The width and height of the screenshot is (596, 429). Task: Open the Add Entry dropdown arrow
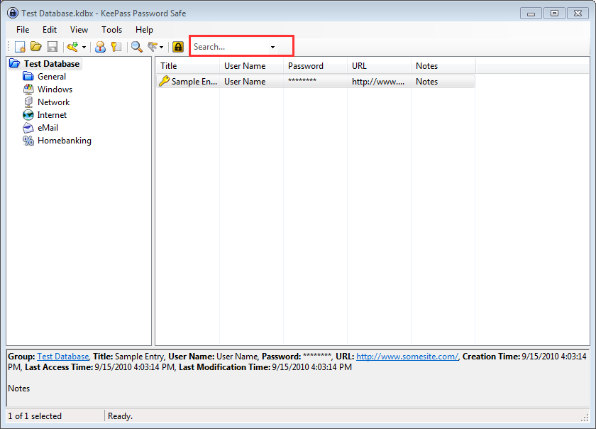tap(84, 47)
